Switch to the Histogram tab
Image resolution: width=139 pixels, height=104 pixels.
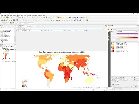coord(118,40)
